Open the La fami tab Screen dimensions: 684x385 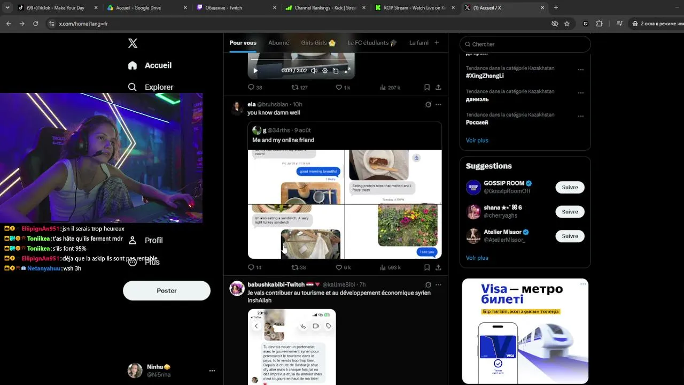[x=419, y=43]
